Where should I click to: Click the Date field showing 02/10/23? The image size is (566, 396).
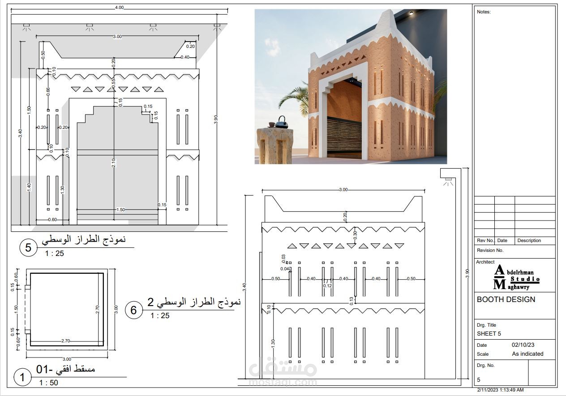(x=522, y=344)
